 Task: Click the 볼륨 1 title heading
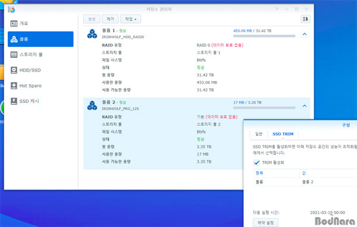pyautogui.click(x=108, y=30)
